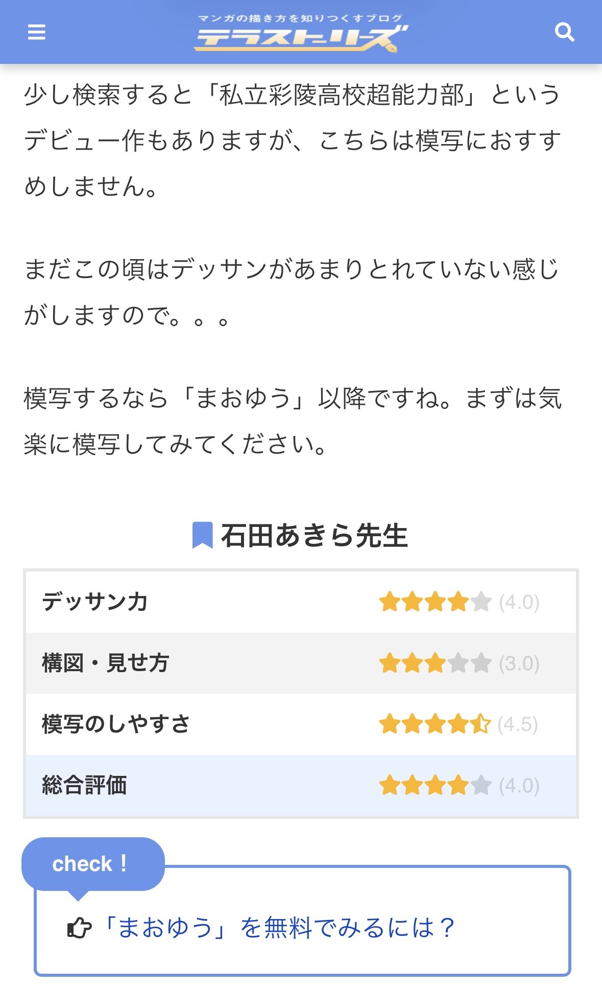The image size is (602, 986).
Task: Tap the search magnifier icon
Action: (564, 32)
